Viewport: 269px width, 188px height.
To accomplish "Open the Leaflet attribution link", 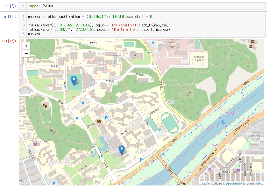I will [206, 184].
